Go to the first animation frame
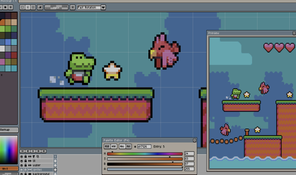 coord(22,151)
